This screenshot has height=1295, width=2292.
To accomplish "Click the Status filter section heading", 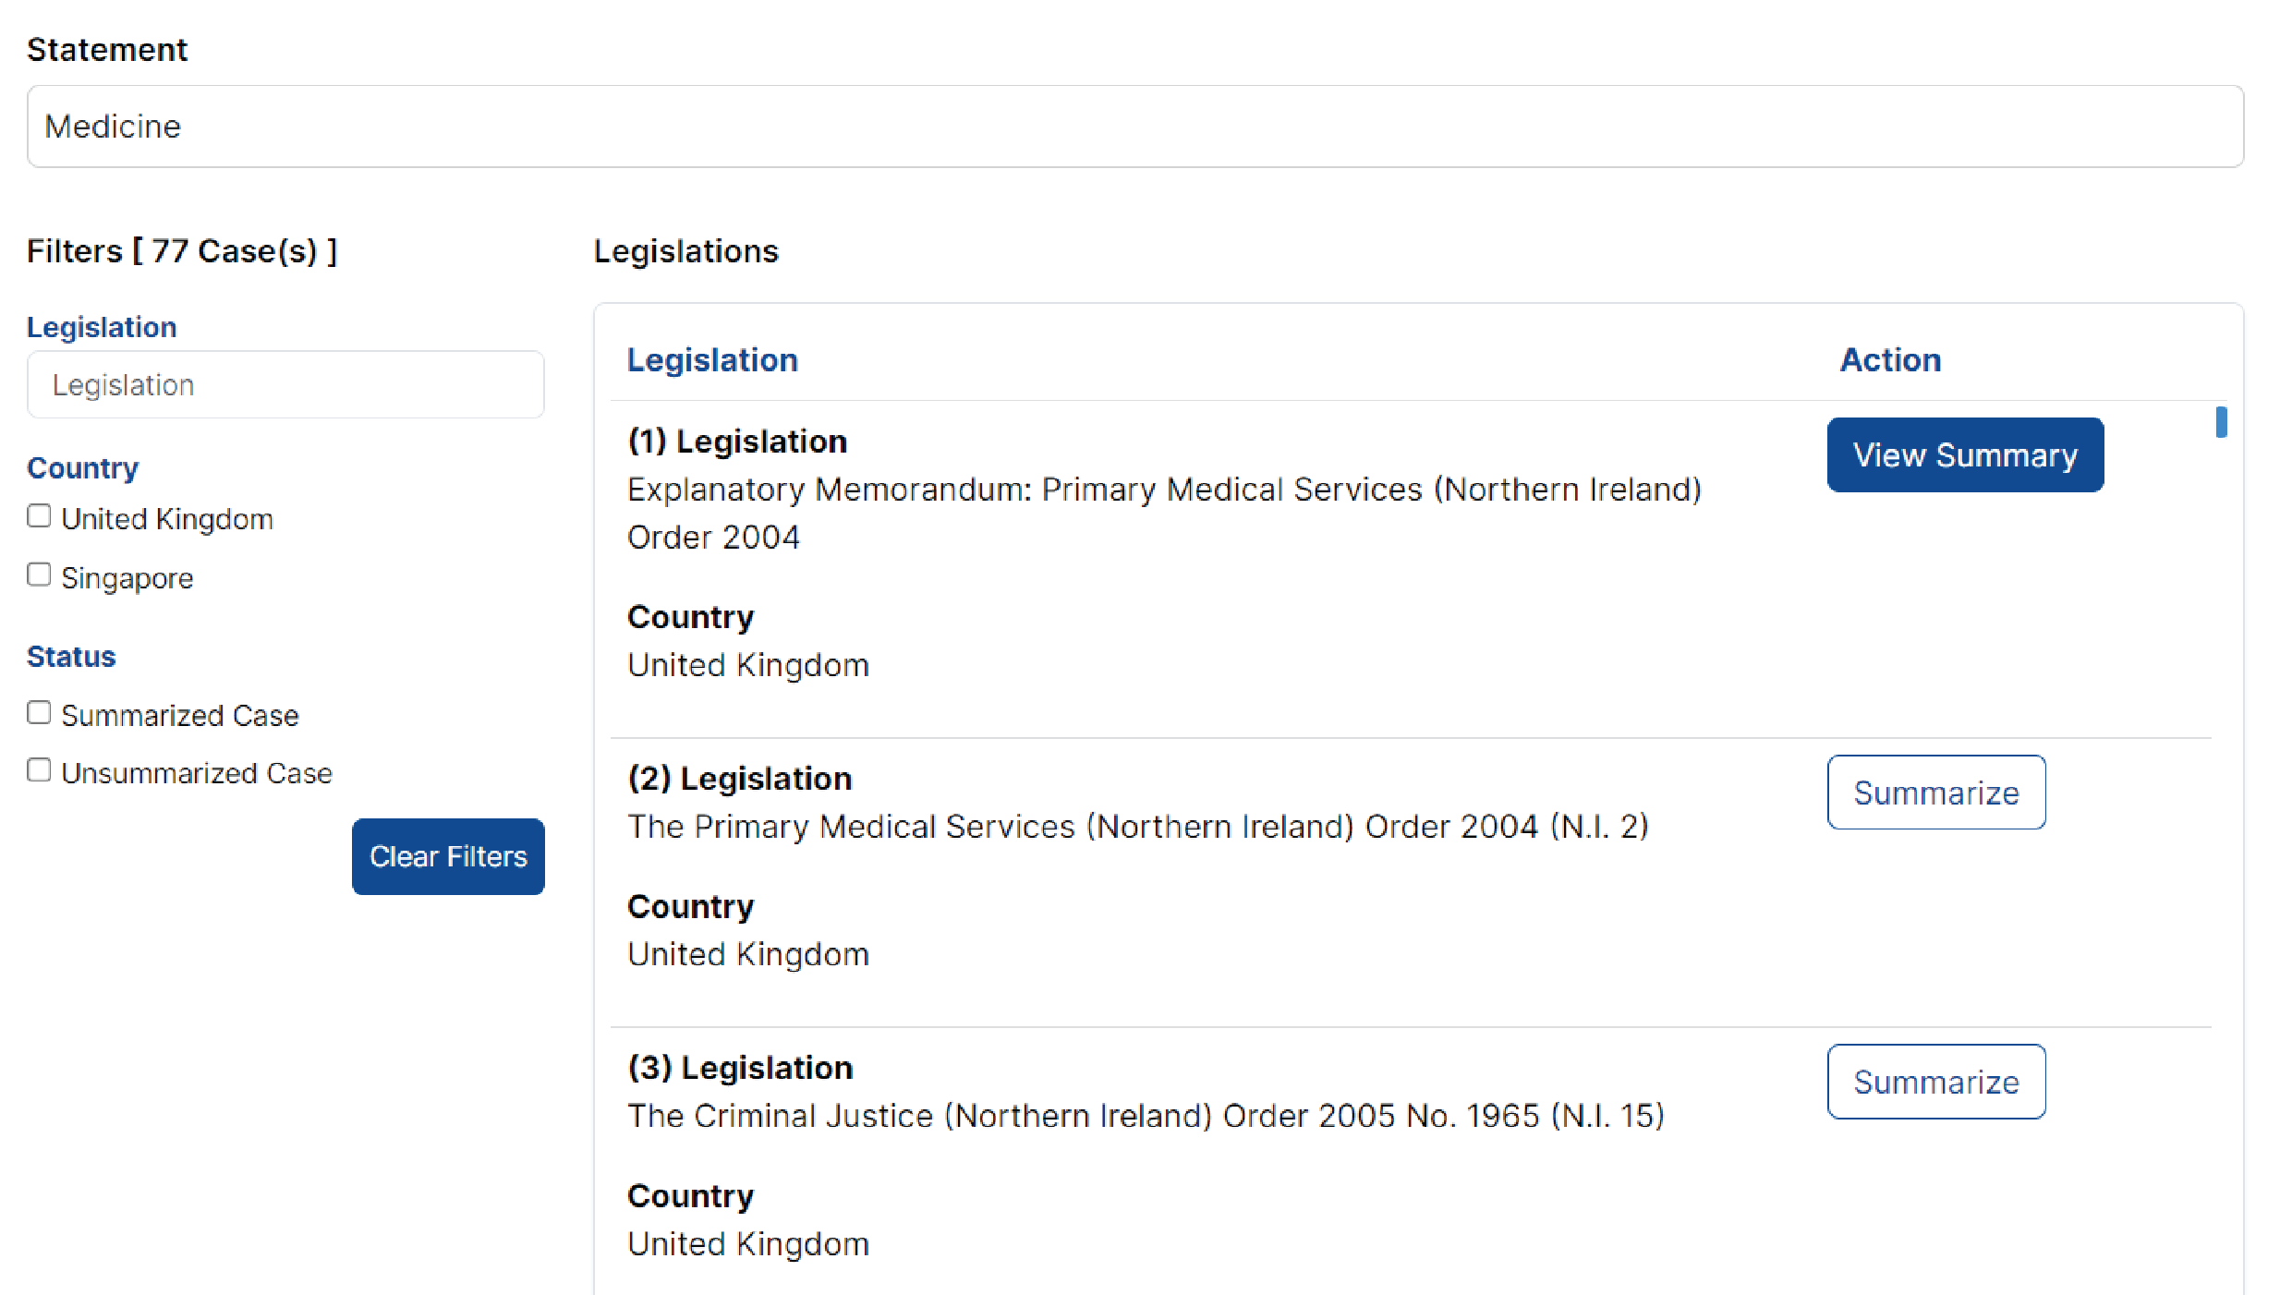I will (71, 657).
